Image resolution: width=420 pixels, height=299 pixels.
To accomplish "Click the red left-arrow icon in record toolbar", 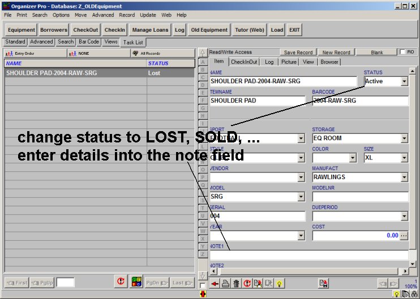I will [x=215, y=283].
